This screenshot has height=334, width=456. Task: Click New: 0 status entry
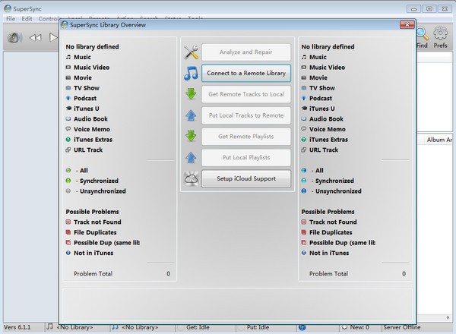tap(359, 327)
